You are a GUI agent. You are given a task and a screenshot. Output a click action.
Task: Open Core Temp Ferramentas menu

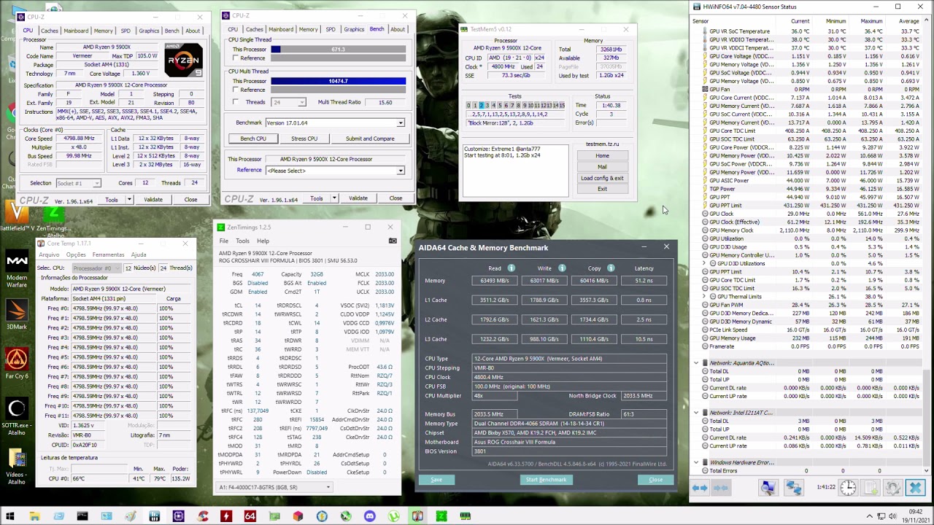(108, 254)
